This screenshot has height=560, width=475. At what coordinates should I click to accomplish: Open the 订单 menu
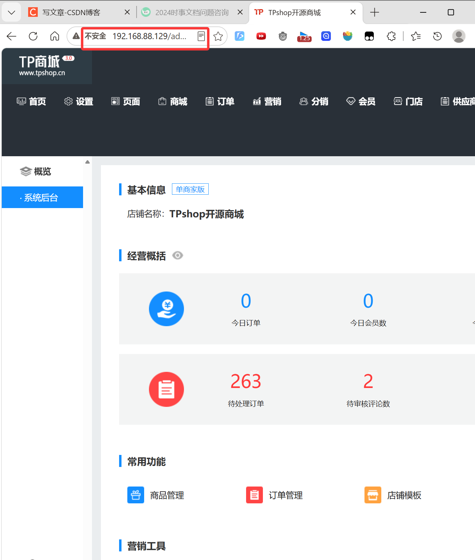point(220,102)
